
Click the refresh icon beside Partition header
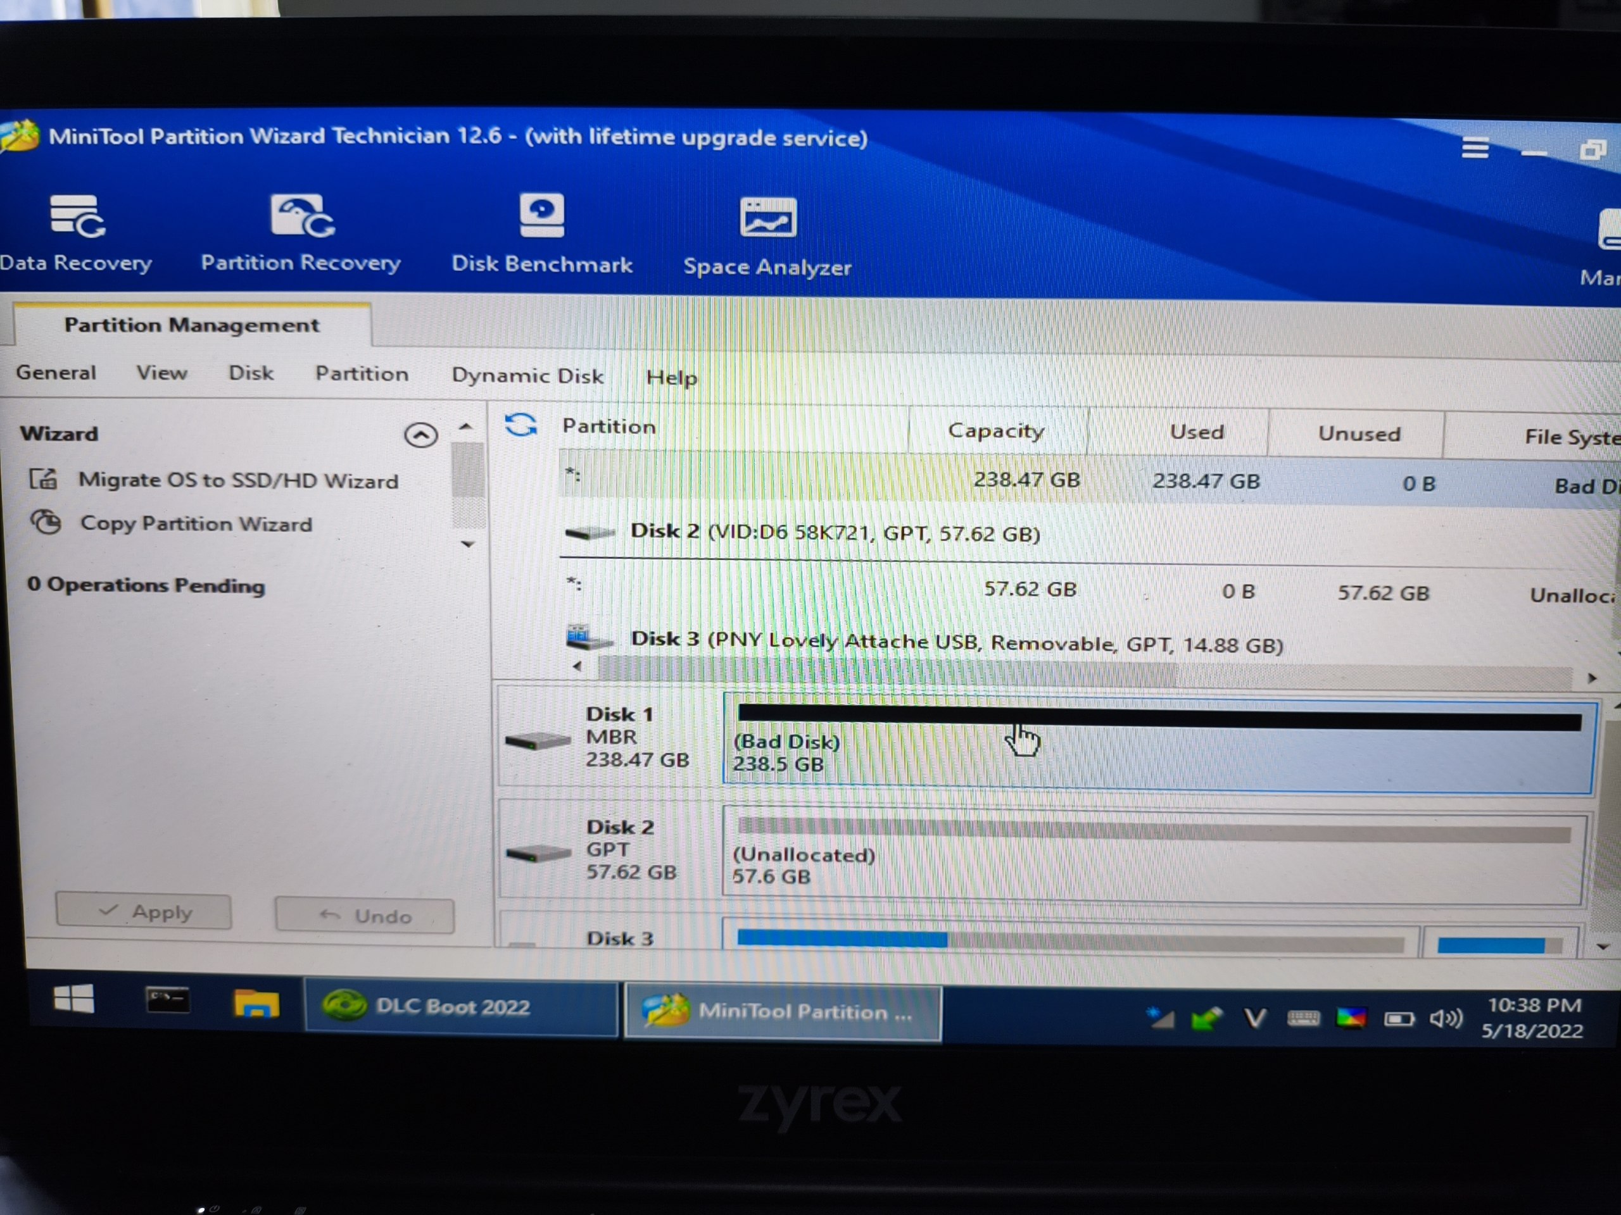tap(521, 425)
